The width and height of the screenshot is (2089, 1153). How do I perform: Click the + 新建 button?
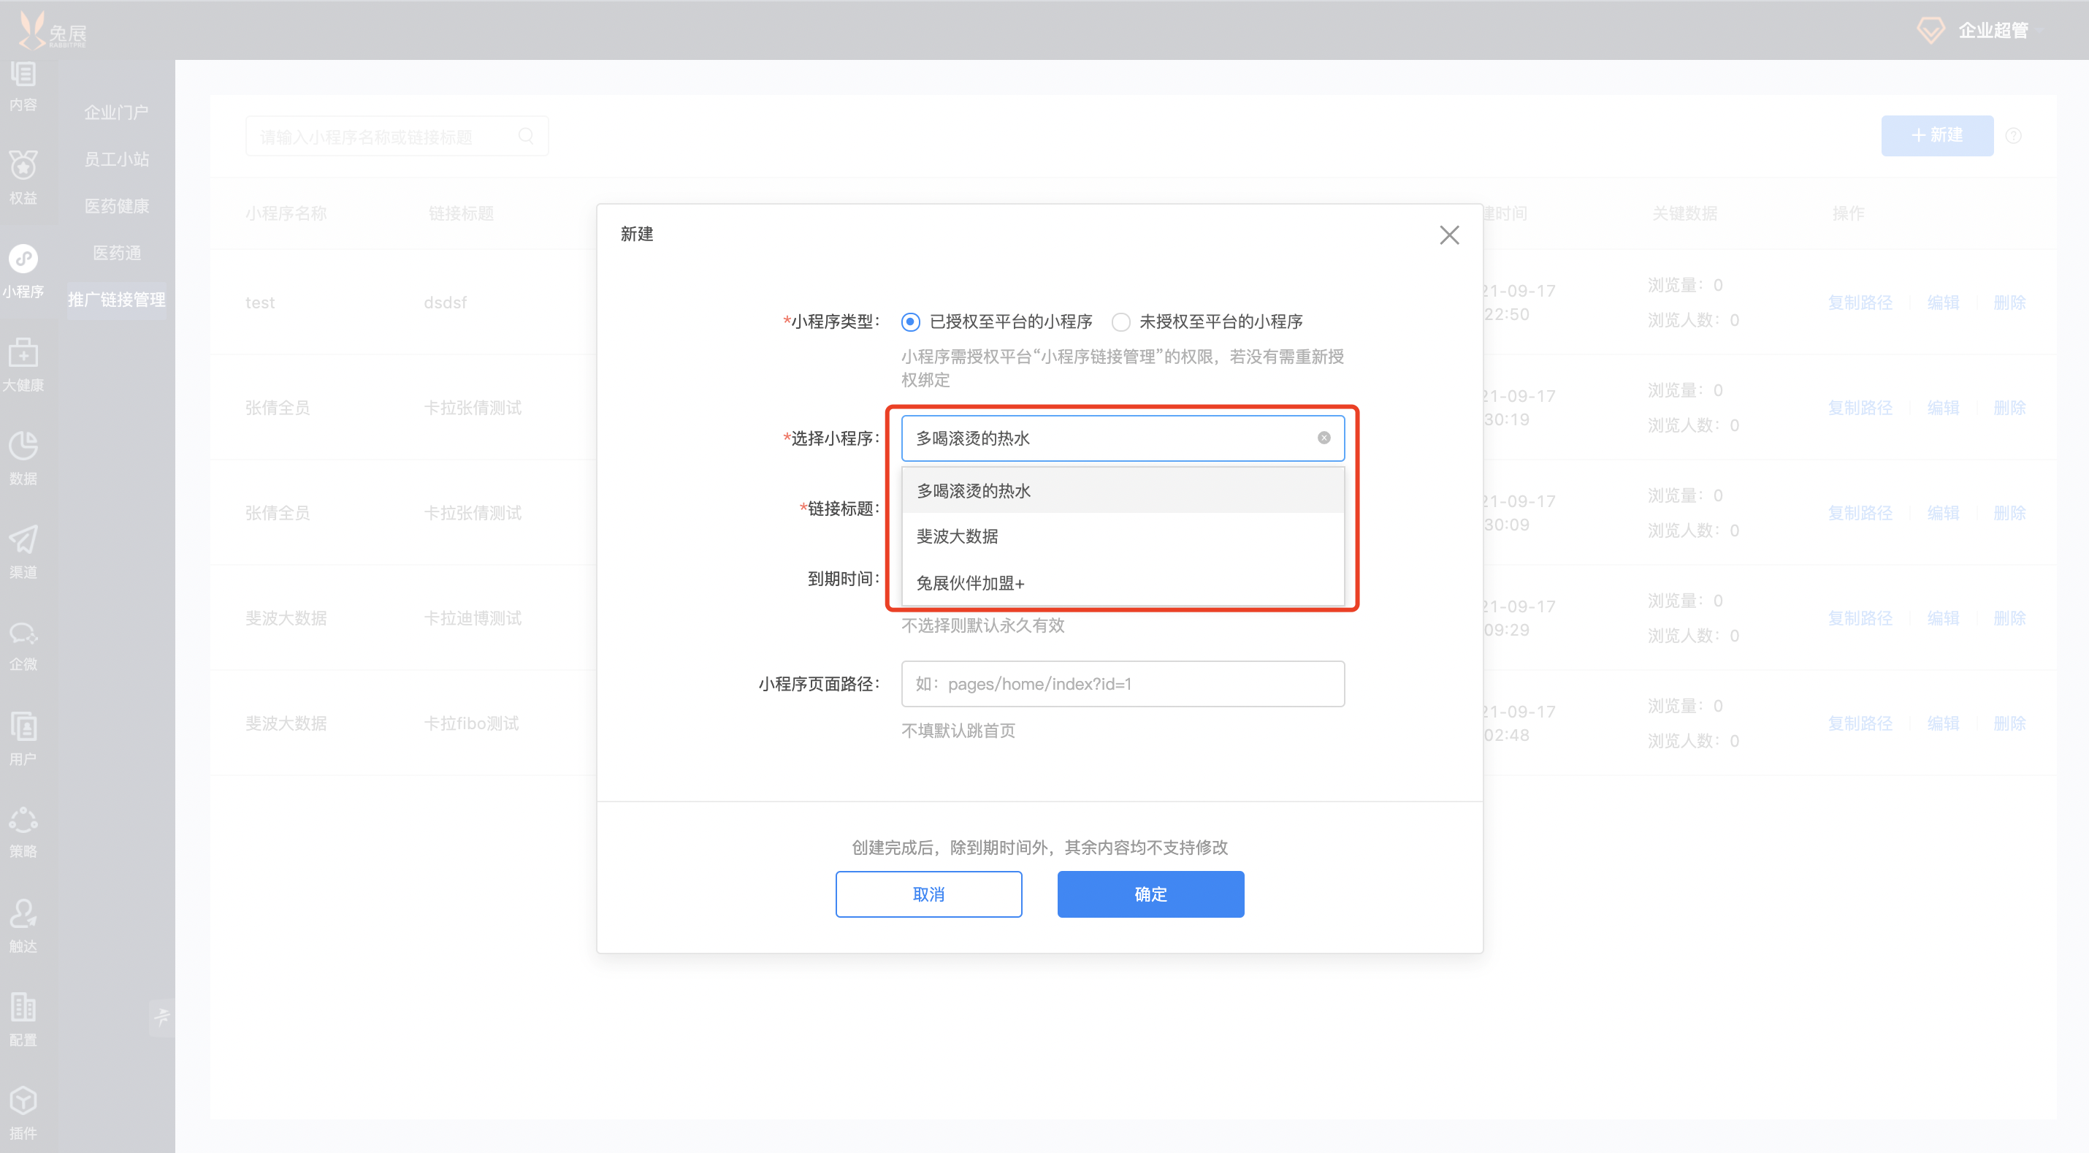pyautogui.click(x=1936, y=135)
